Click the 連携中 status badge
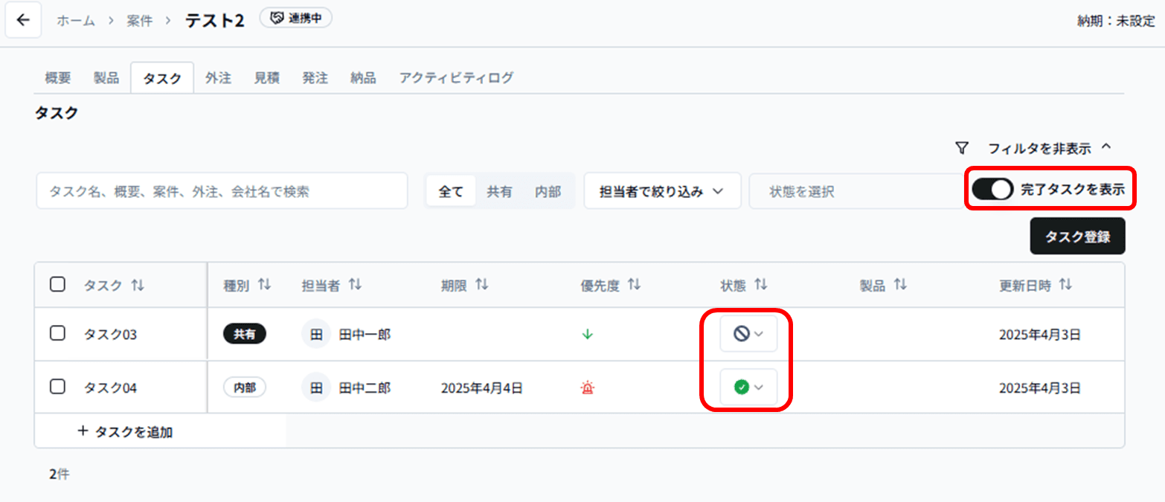This screenshot has height=502, width=1165. (295, 17)
